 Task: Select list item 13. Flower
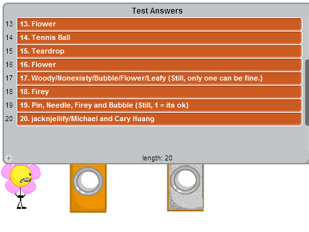[160, 24]
